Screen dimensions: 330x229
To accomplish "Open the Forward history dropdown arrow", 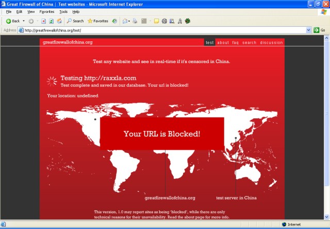I will pyautogui.click(x=38, y=21).
